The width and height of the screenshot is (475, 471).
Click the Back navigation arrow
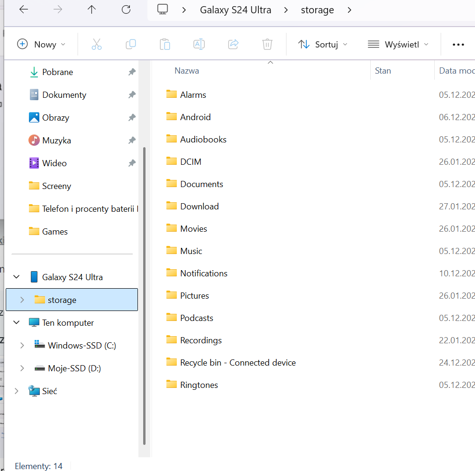coord(24,10)
